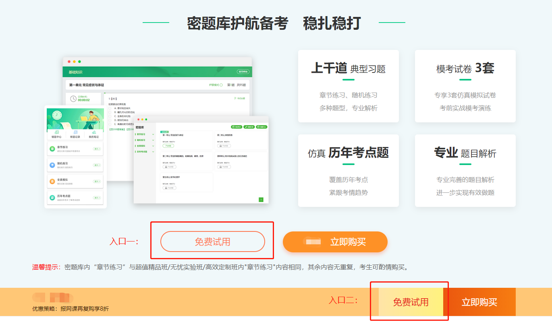Click the green 章节练习 practice icon

52,149
